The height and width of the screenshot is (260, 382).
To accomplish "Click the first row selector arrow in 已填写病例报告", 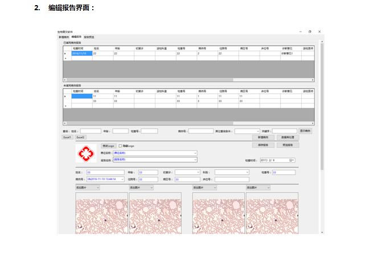I will [65, 53].
